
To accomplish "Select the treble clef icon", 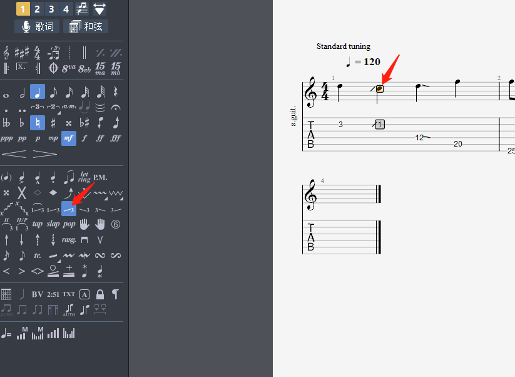I will tap(6, 53).
